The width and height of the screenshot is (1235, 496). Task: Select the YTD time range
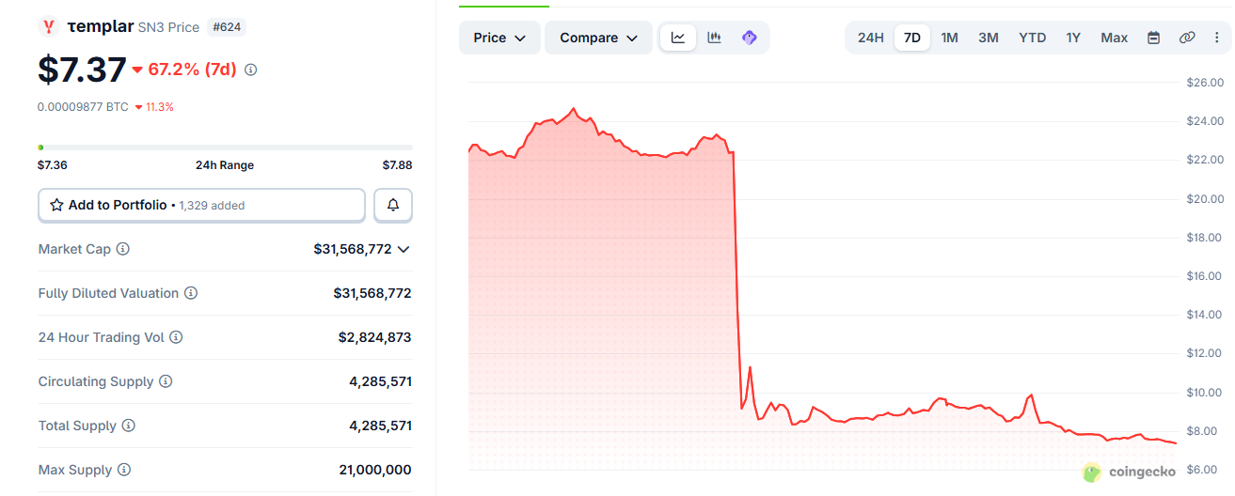coord(1032,38)
